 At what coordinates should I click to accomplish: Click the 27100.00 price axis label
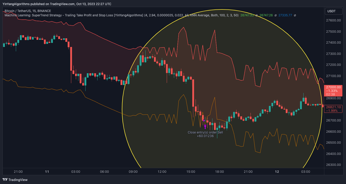click(x=333, y=76)
